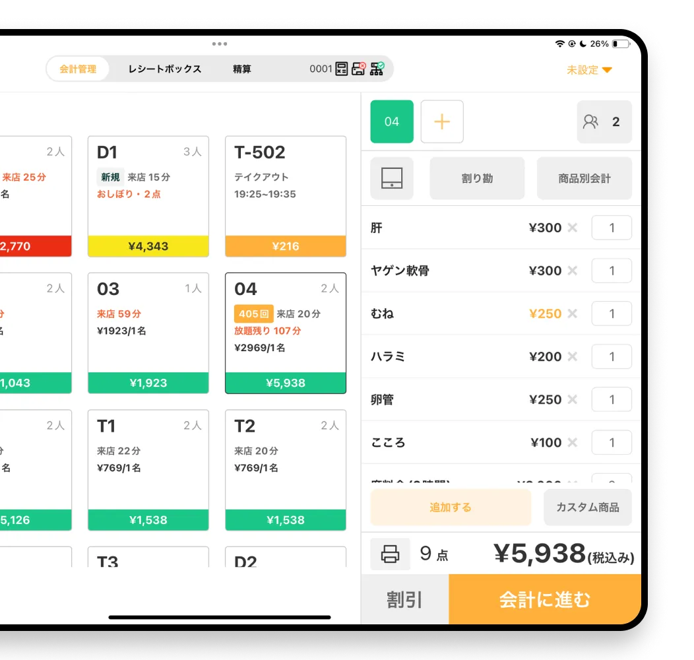
Task: Switch to the 精算 tab
Action: click(x=242, y=69)
